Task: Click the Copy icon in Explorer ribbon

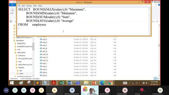Action: pos(12,11)
